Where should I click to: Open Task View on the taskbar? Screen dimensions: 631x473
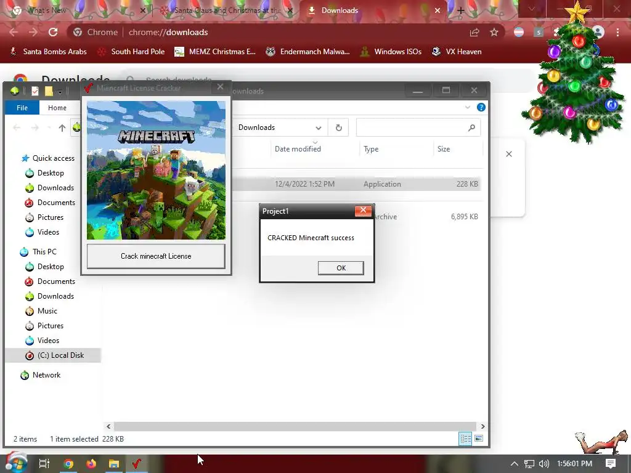44,464
